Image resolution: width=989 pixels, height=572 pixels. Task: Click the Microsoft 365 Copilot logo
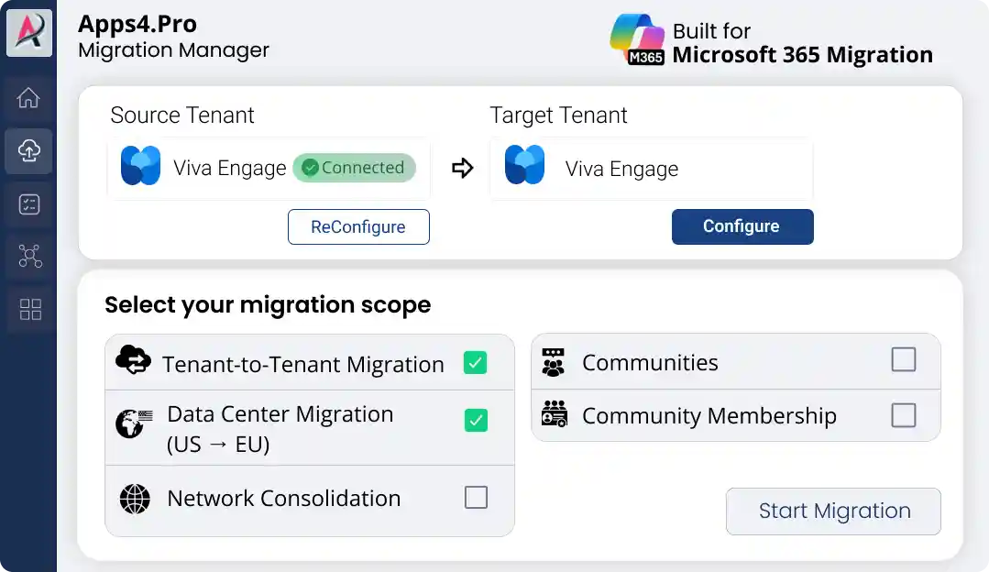pyautogui.click(x=637, y=39)
